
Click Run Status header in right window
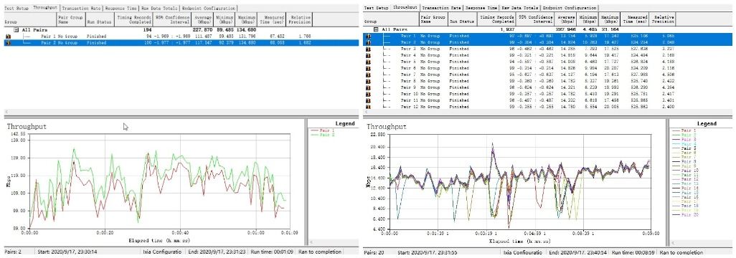(x=463, y=19)
